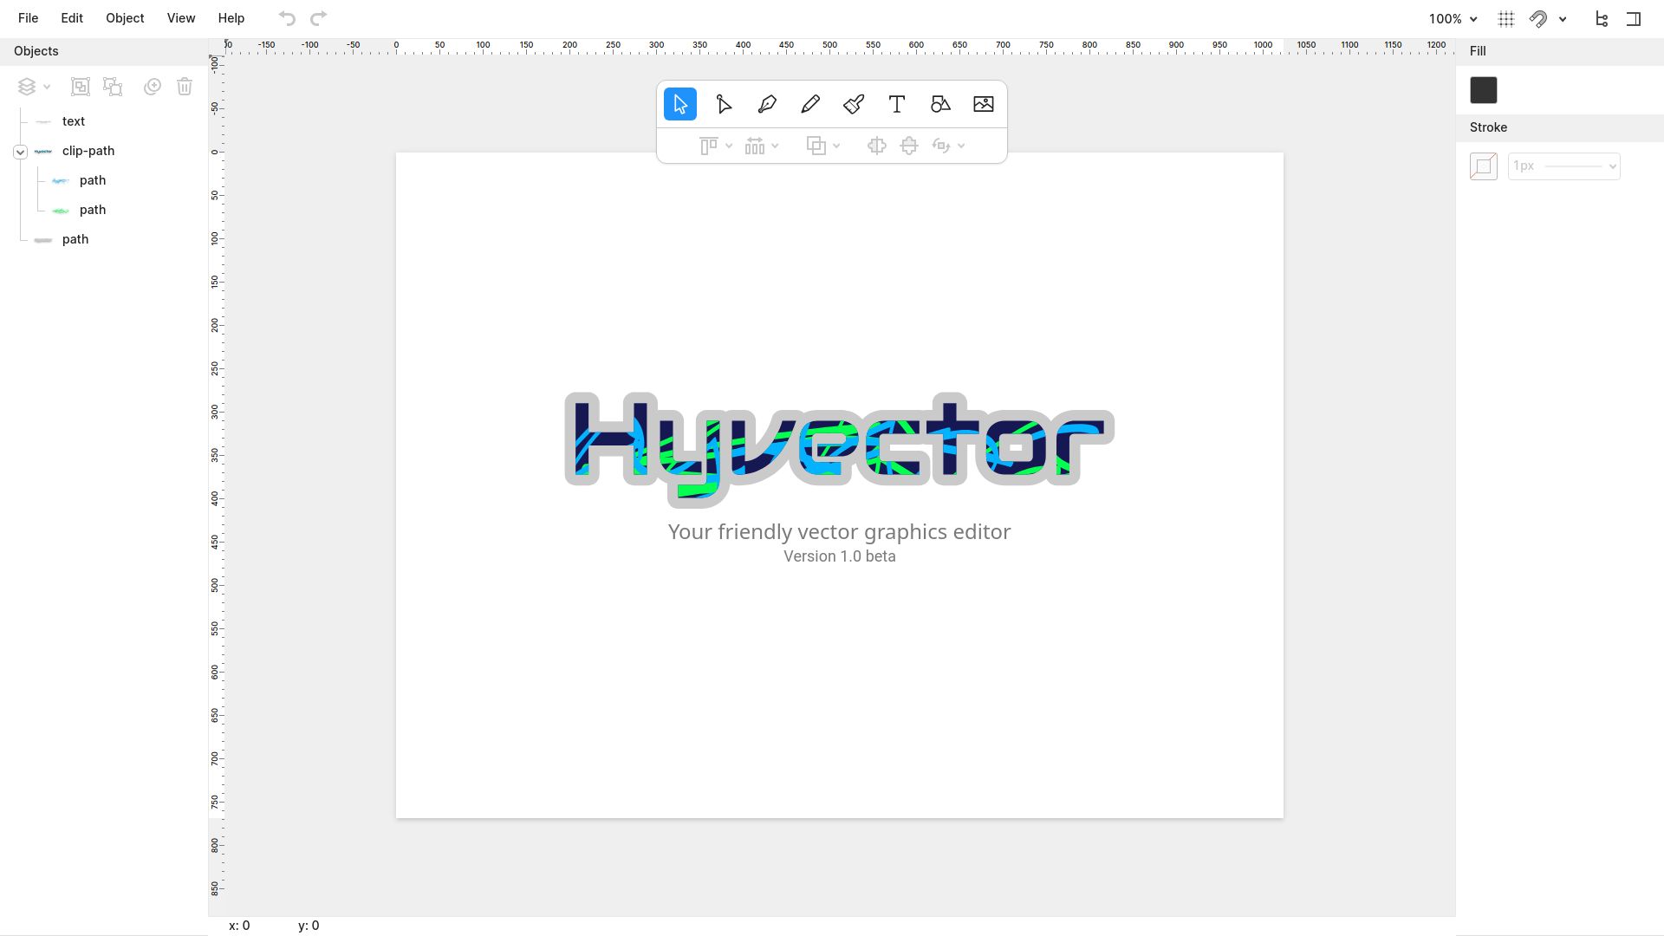The width and height of the screenshot is (1664, 936).
Task: Open the 100% zoom dropdown
Action: (1453, 19)
